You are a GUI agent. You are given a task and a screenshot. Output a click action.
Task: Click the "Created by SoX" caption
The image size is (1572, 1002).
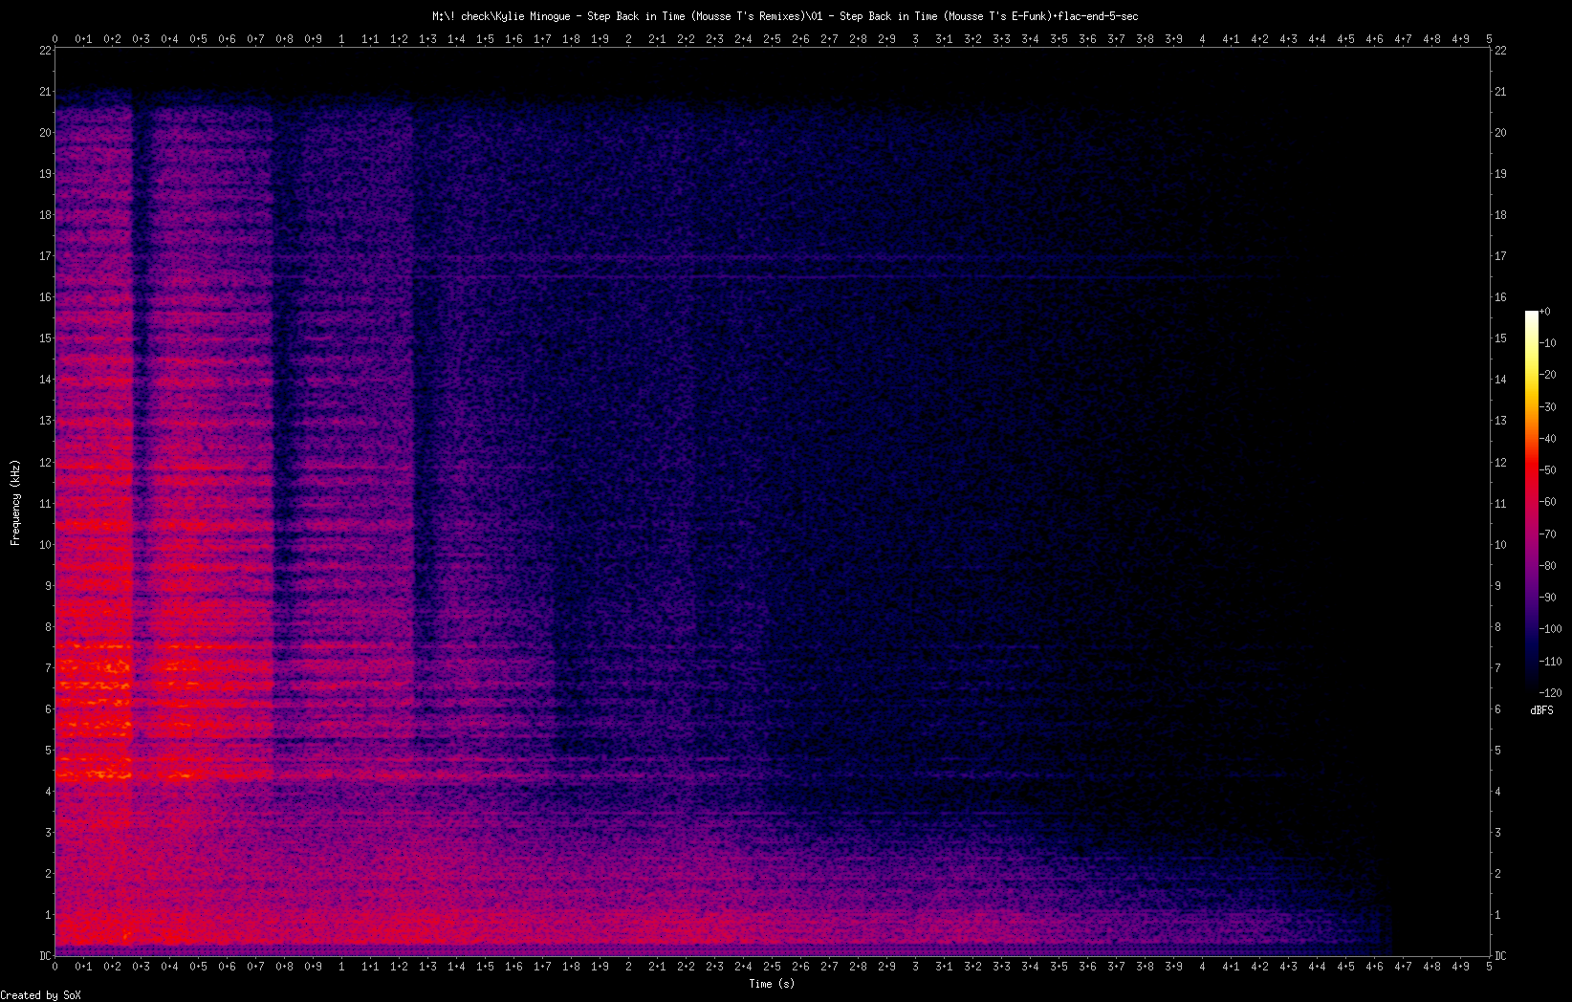pos(41,995)
